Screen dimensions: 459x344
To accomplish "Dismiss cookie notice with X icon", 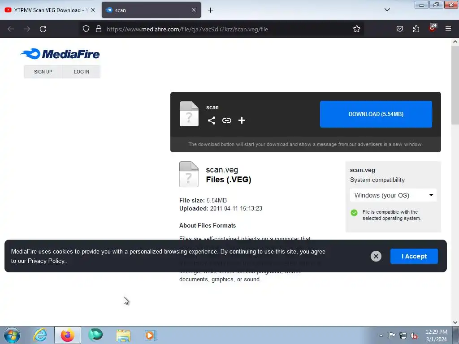I will point(376,256).
